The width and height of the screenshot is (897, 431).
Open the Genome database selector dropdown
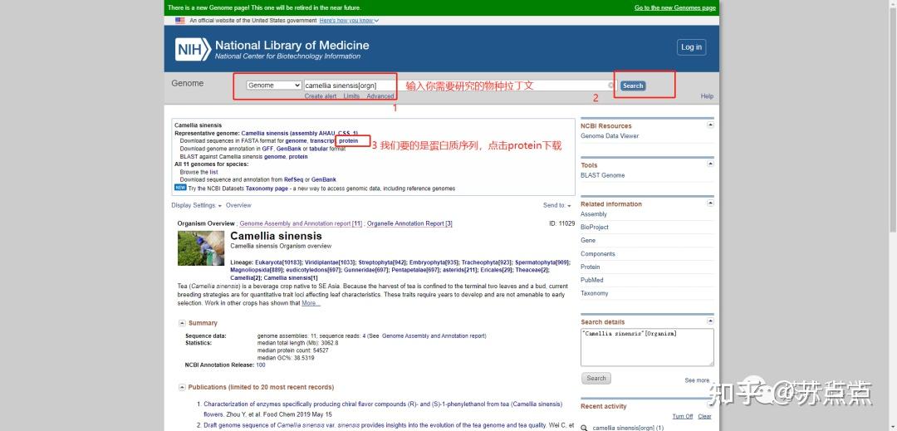[x=274, y=86]
